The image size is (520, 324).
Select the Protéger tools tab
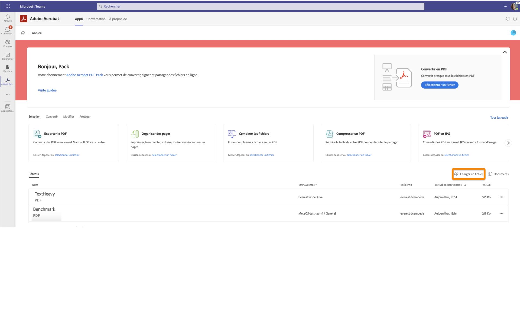(85, 116)
